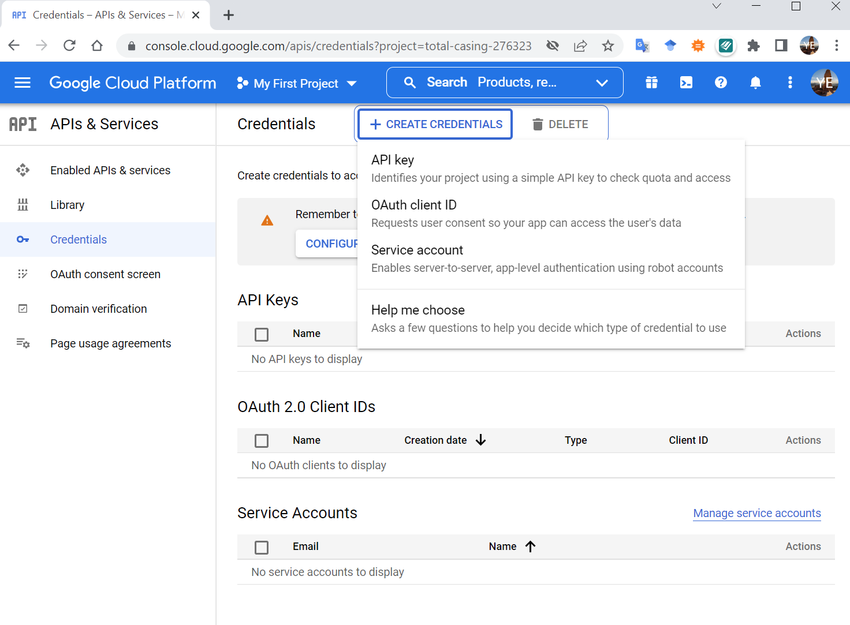Click the Chrome profile avatar

pyautogui.click(x=809, y=46)
